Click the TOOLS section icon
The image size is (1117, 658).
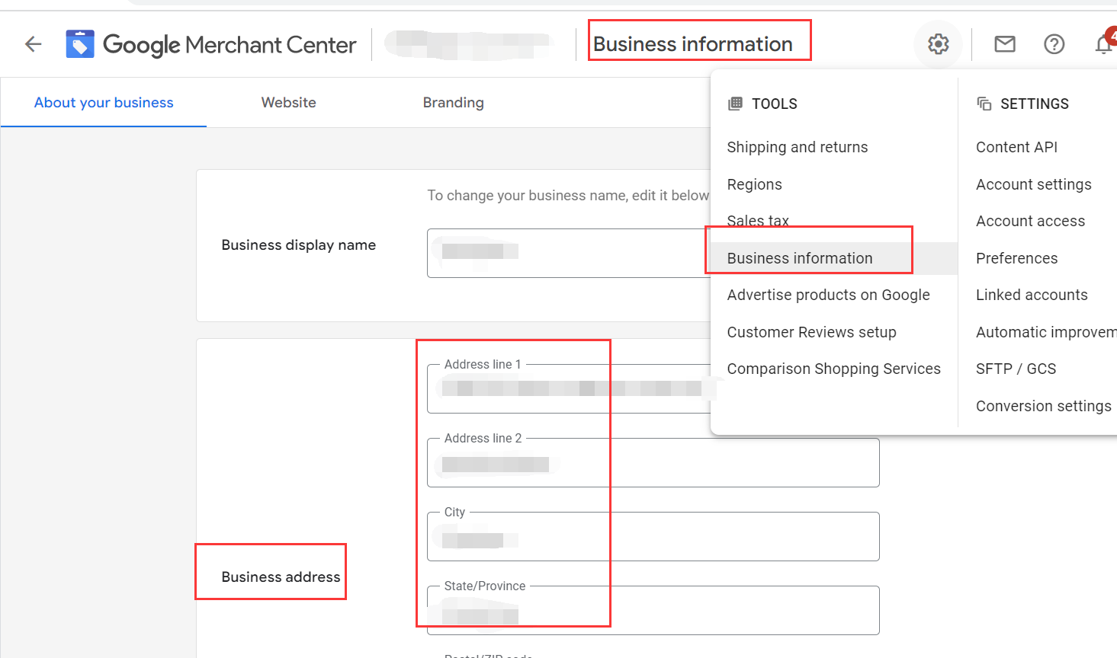(734, 104)
